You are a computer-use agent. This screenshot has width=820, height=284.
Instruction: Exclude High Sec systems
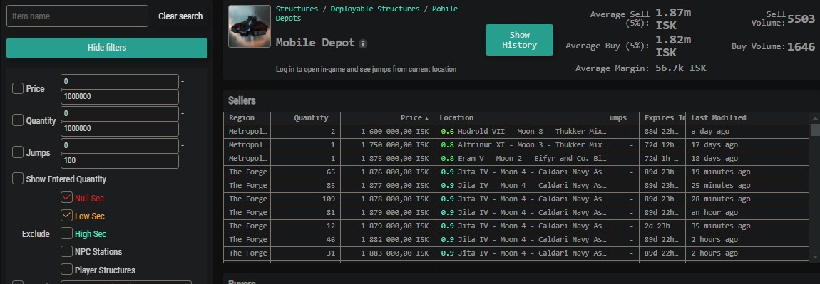coord(66,233)
